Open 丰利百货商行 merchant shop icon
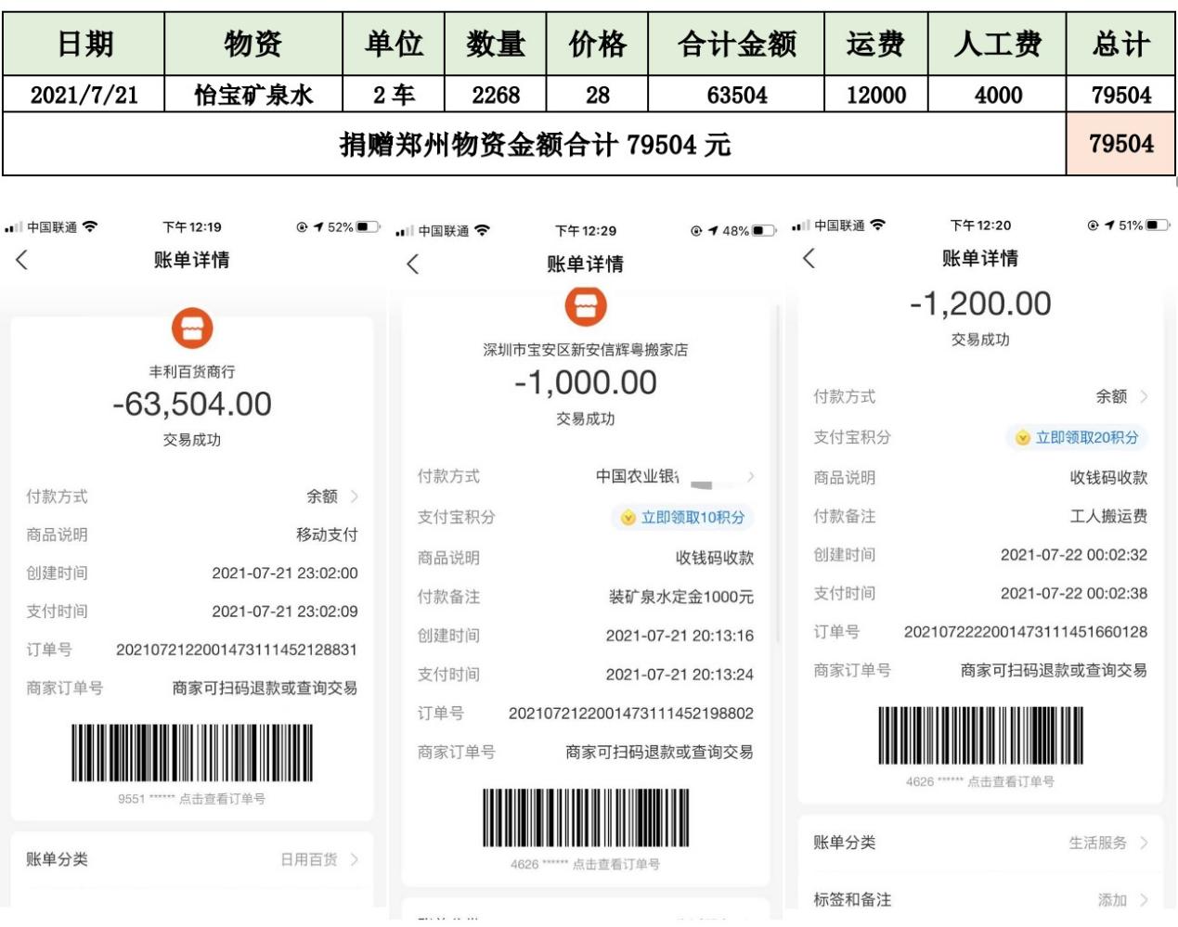The width and height of the screenshot is (1178, 927). click(x=192, y=328)
